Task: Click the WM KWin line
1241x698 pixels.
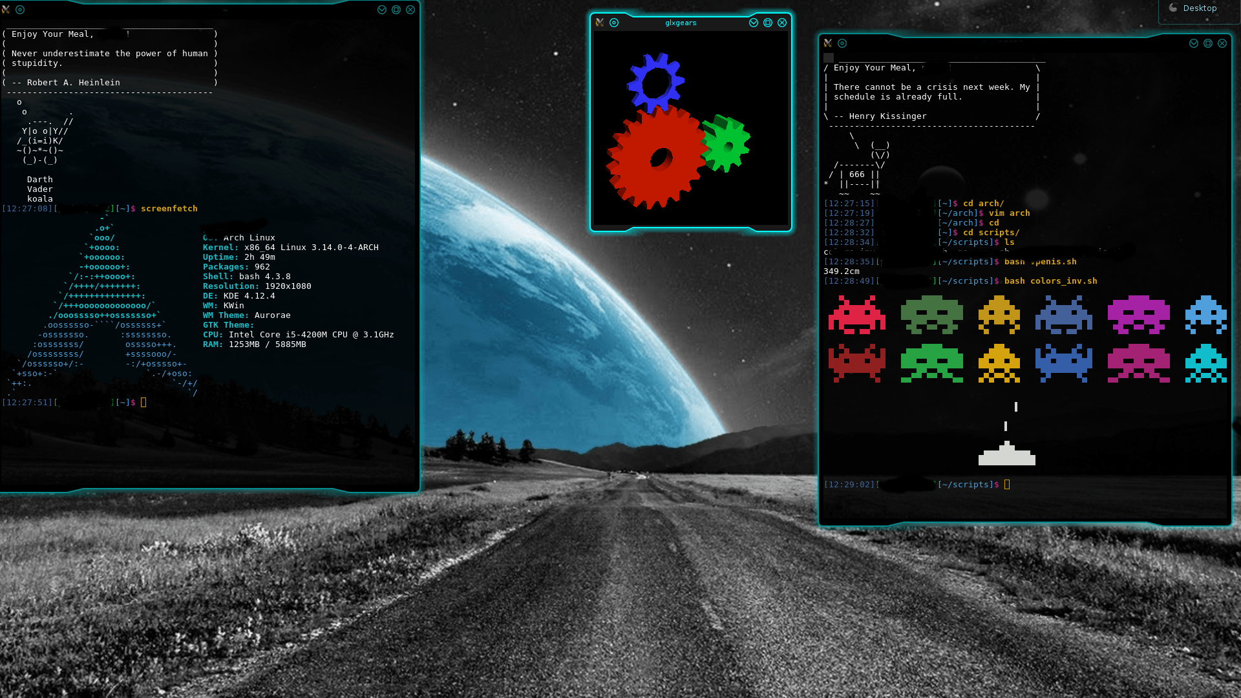Action: (x=224, y=306)
